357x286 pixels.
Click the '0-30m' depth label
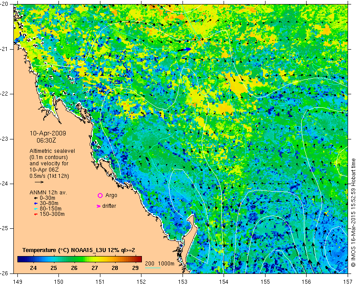click(x=47, y=198)
